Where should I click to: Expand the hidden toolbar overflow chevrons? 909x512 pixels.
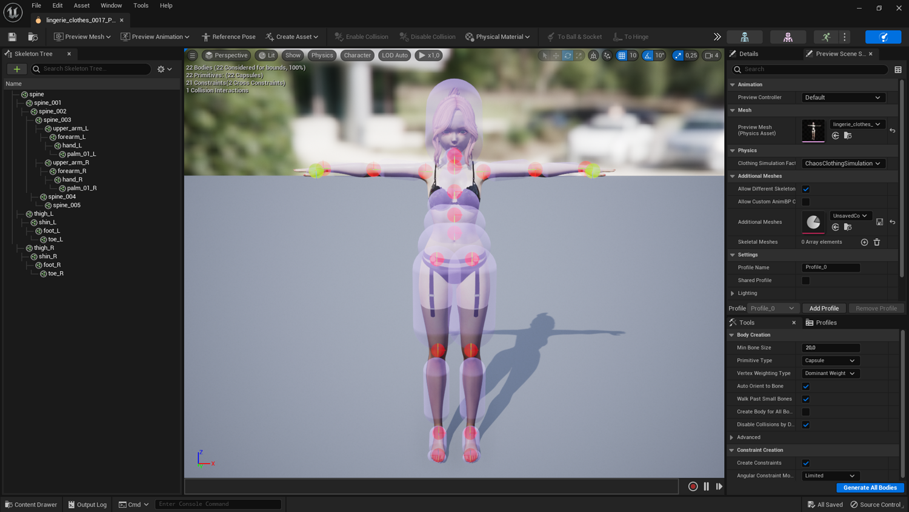tap(717, 37)
